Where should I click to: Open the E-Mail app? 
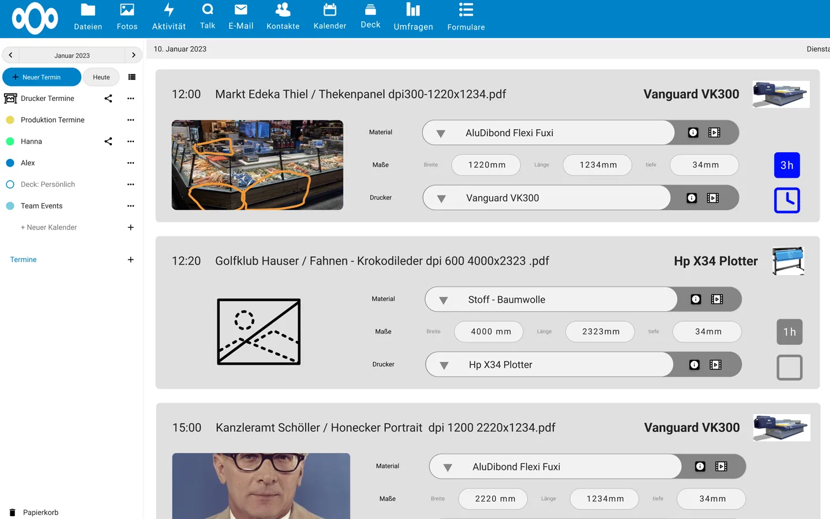(x=241, y=17)
